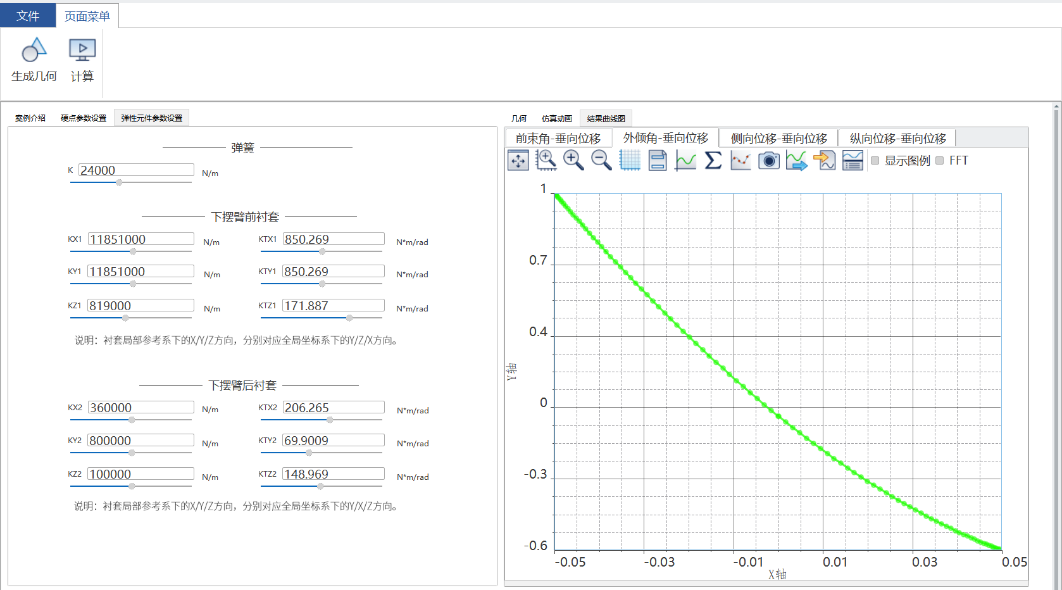1062x590 pixels.
Task: Click the spring K value input field
Action: 136,170
